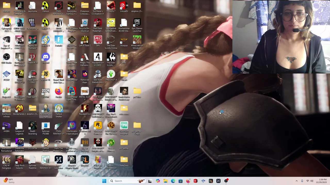Select the BioShock Infinite shortcut
Image resolution: width=330 pixels, height=185 pixels.
click(x=6, y=111)
